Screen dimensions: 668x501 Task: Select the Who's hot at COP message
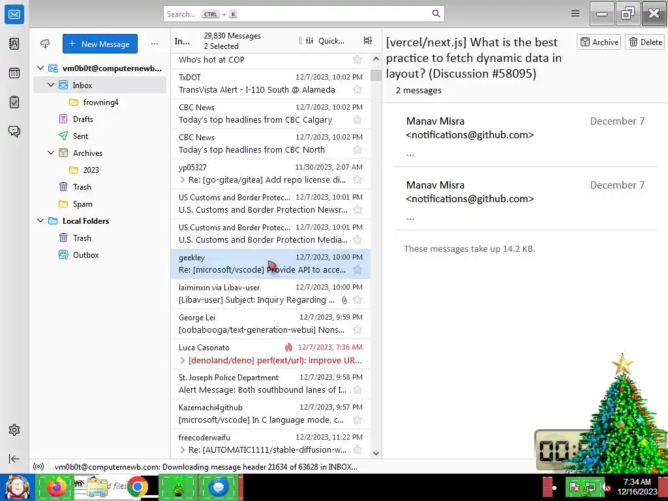tap(271, 60)
